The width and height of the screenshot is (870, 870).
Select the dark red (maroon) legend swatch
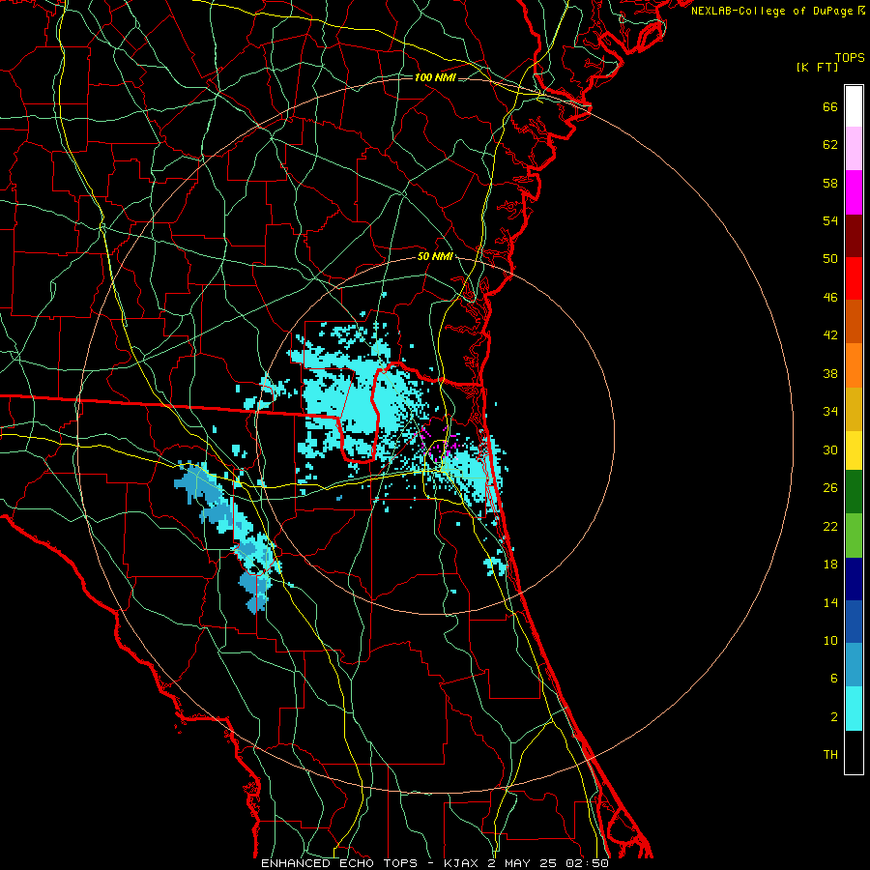[x=854, y=236]
